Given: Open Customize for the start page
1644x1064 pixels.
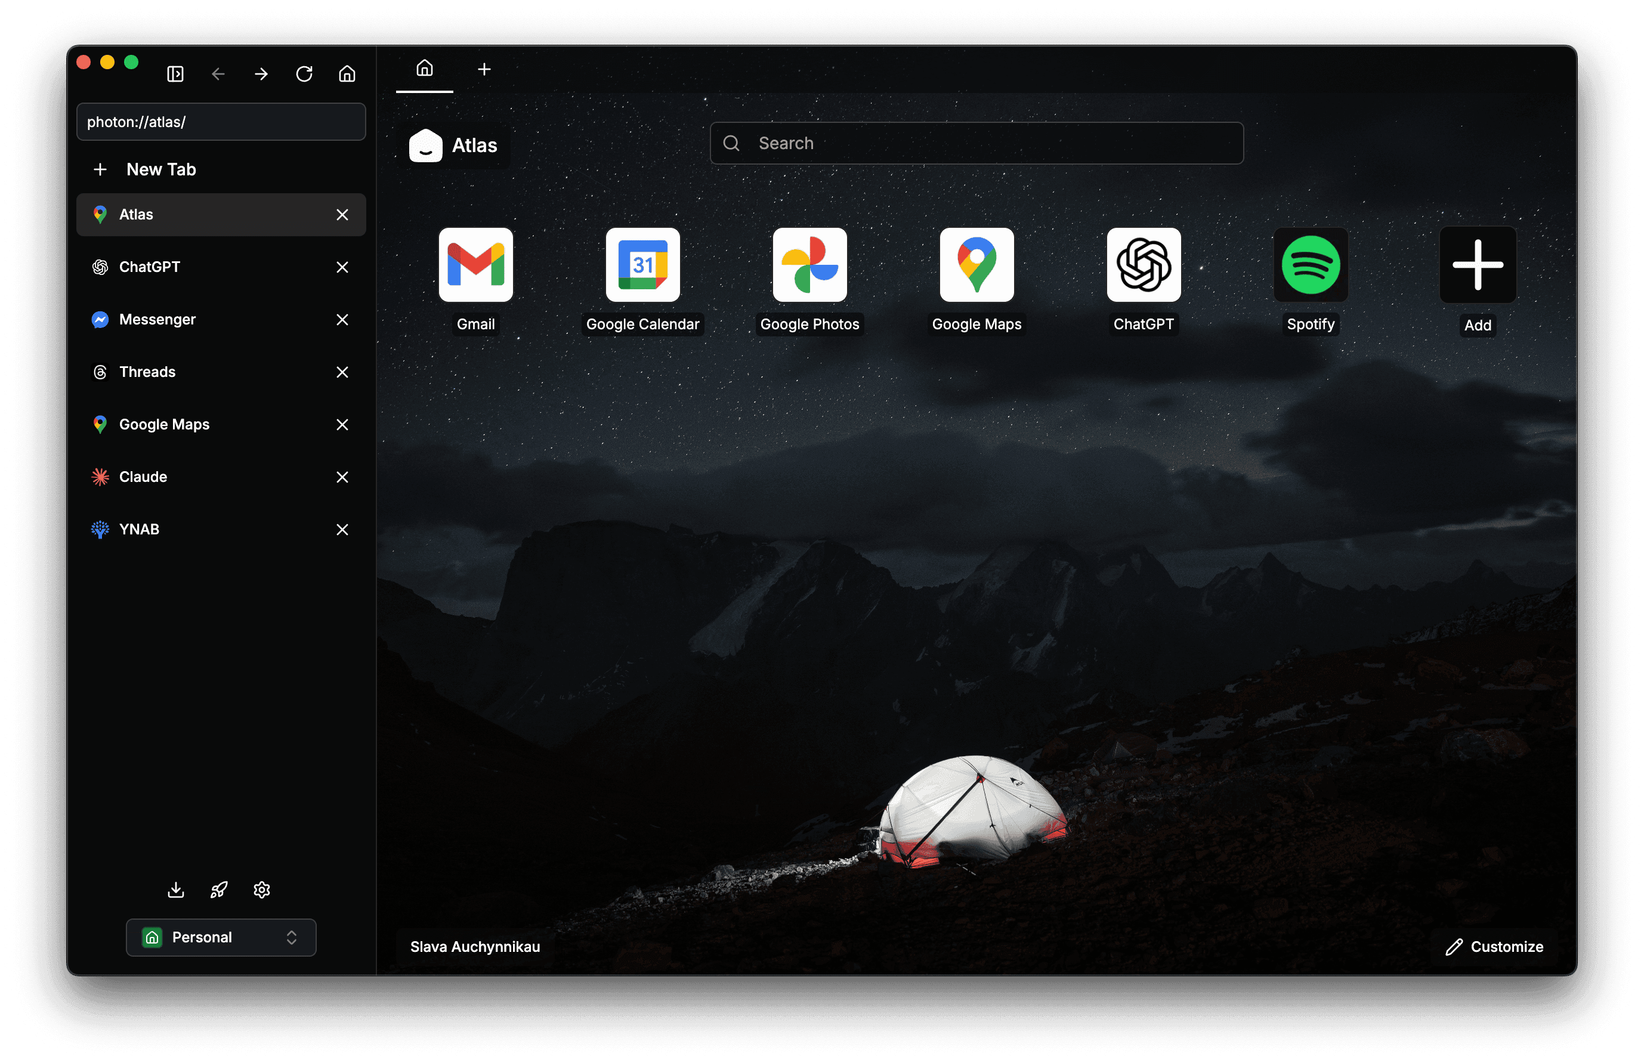Looking at the screenshot, I should 1495,947.
